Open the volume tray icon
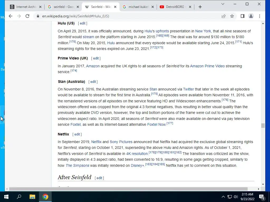 tap(236, 197)
